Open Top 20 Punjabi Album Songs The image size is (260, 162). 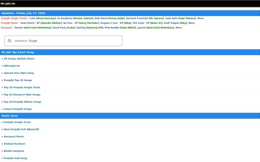(22, 102)
